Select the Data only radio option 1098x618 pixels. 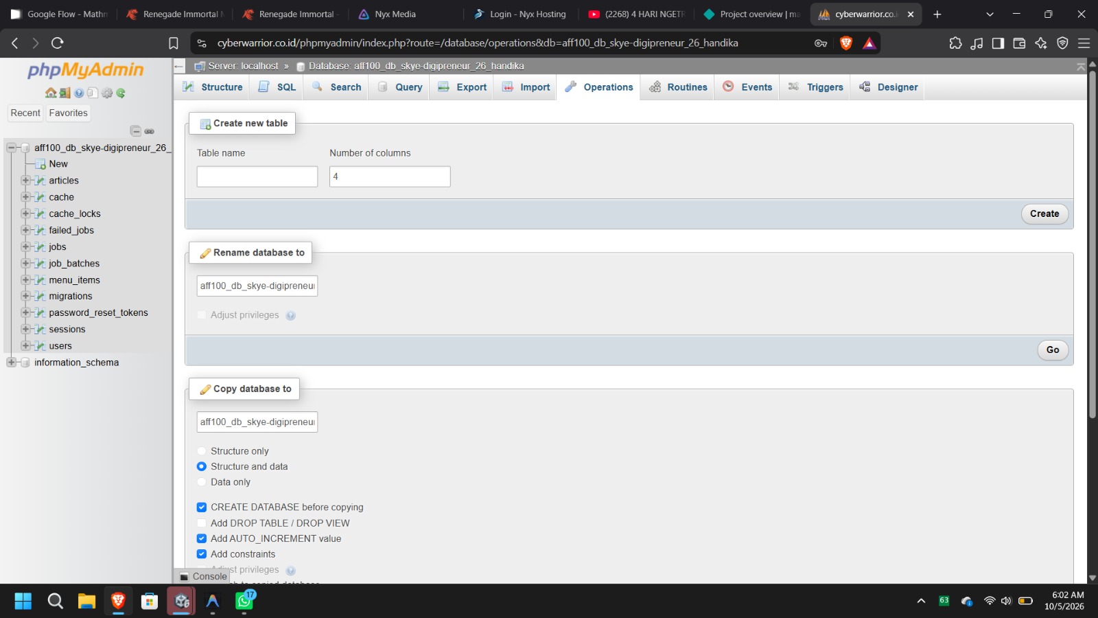(202, 482)
